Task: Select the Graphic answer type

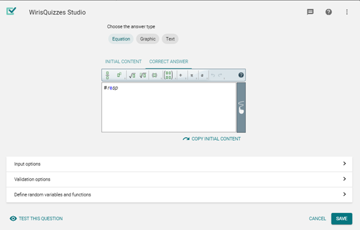Action: click(148, 39)
